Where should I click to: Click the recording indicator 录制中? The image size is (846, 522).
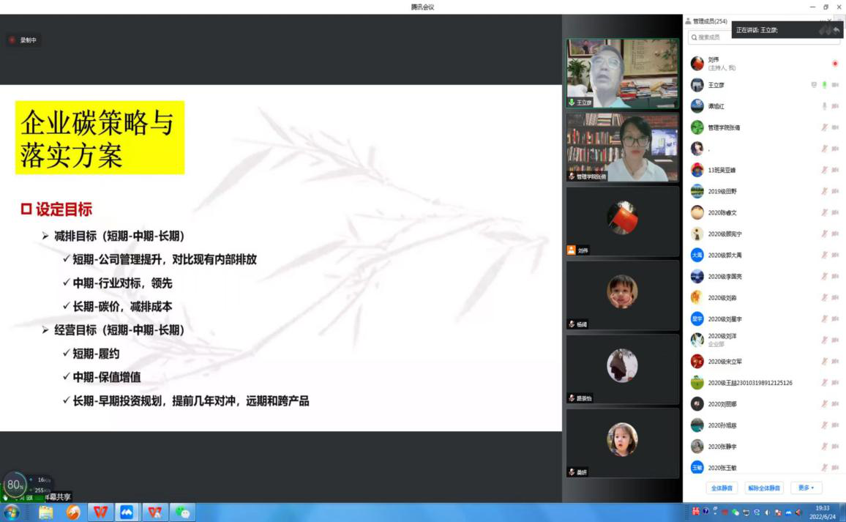(x=23, y=40)
